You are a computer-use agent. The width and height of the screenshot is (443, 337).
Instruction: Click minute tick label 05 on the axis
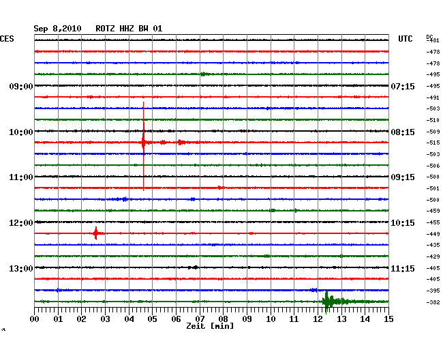point(152,319)
